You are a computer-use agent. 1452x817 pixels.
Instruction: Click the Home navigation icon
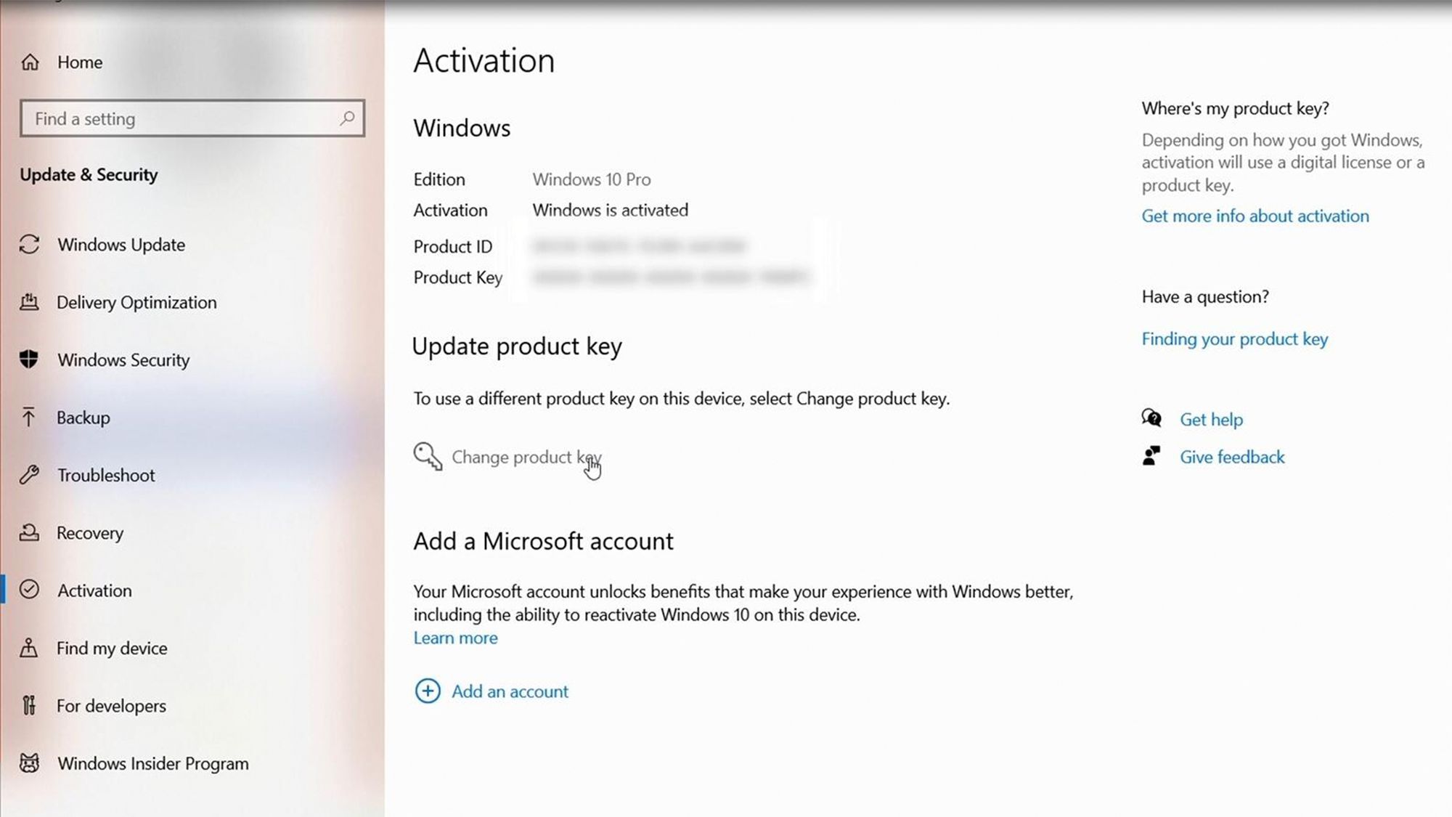tap(29, 62)
